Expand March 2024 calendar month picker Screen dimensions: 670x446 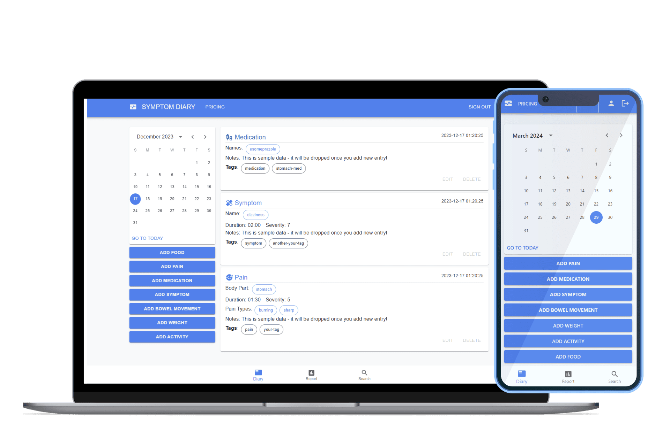coord(552,136)
